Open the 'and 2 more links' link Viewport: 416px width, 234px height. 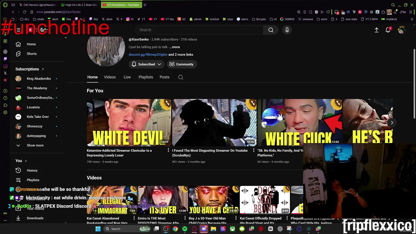click(x=181, y=55)
